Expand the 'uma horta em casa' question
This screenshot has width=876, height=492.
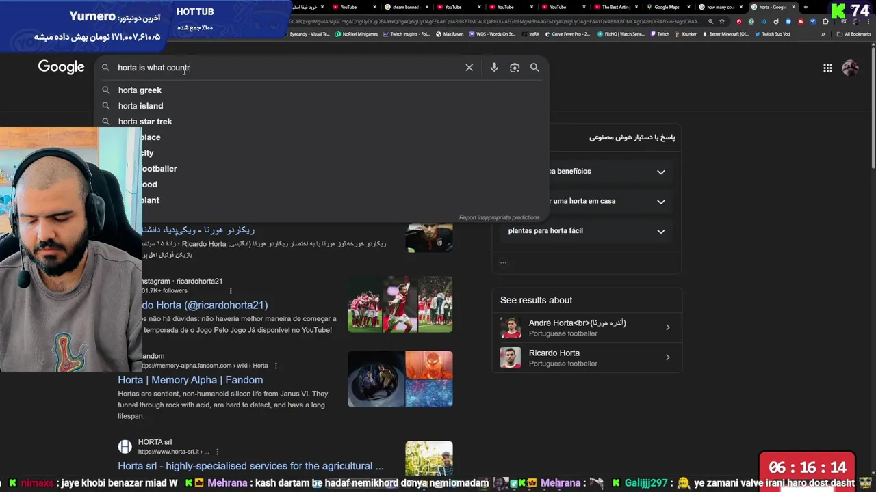pos(587,201)
